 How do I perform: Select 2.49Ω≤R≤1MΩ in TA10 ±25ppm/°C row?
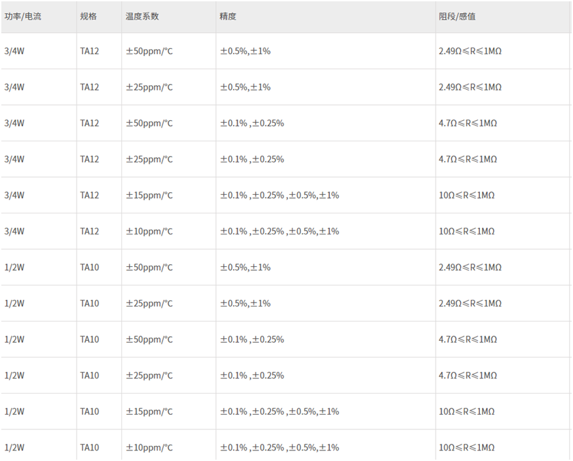click(x=469, y=304)
